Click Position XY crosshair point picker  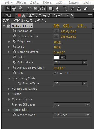pos(56,31)
